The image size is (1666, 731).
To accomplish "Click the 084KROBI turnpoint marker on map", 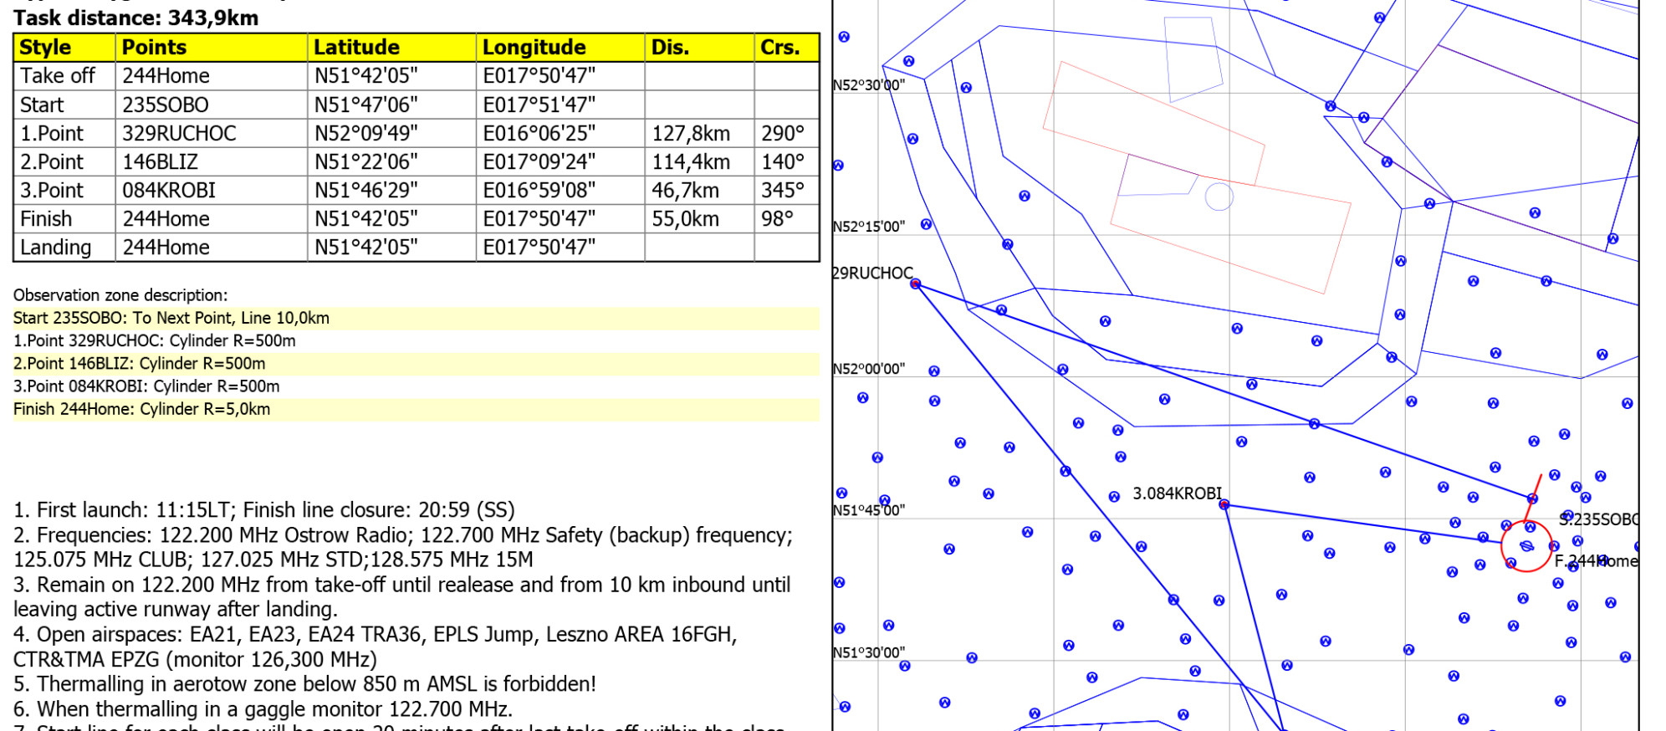I will tap(1224, 504).
